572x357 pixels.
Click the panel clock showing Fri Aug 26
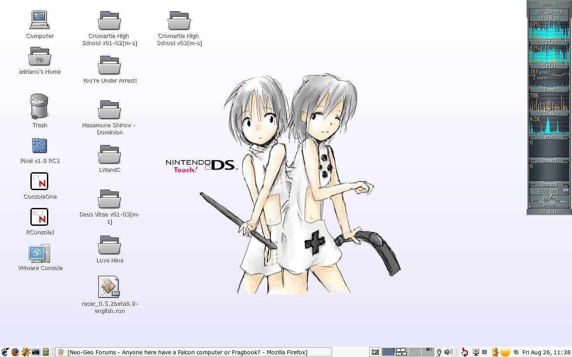[x=546, y=352]
